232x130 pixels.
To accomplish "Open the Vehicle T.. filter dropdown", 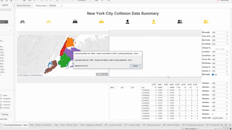I will 220,71.
